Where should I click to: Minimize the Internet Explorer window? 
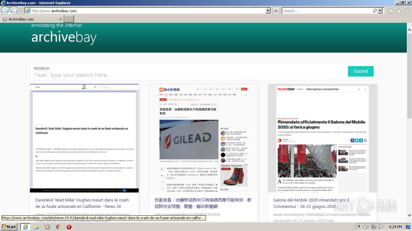tap(397, 3)
